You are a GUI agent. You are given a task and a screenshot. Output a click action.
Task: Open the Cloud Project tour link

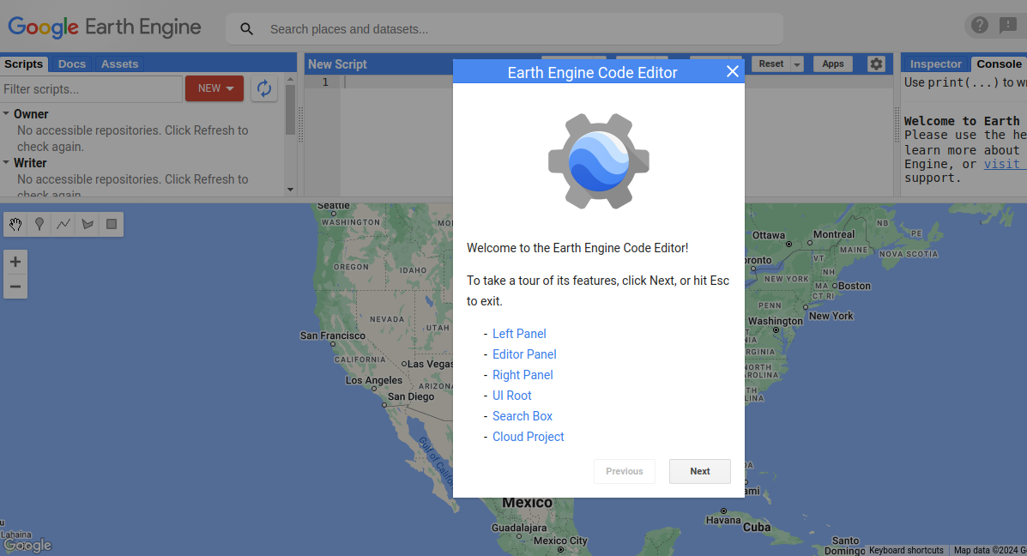click(x=529, y=437)
